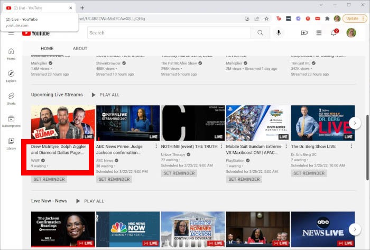Image resolution: width=370 pixels, height=250 pixels.
Task: Open the PlayStation channel link
Action: [235, 160]
